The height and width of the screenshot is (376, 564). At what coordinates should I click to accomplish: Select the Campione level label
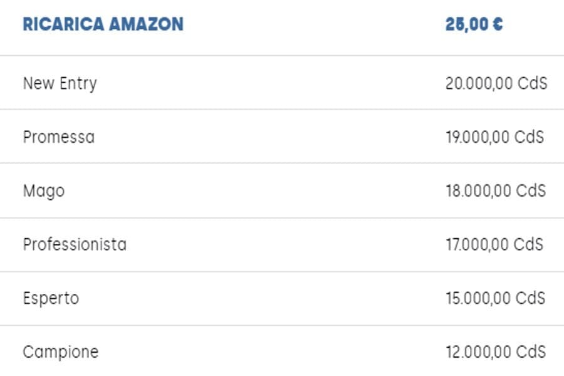(x=61, y=352)
